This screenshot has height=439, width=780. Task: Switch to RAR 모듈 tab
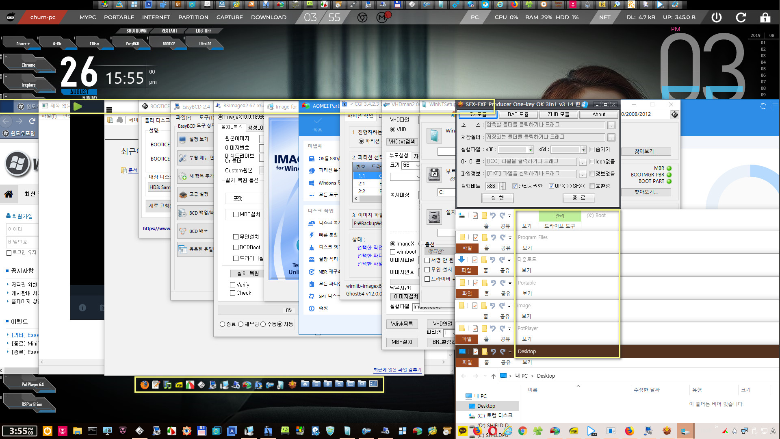(518, 115)
